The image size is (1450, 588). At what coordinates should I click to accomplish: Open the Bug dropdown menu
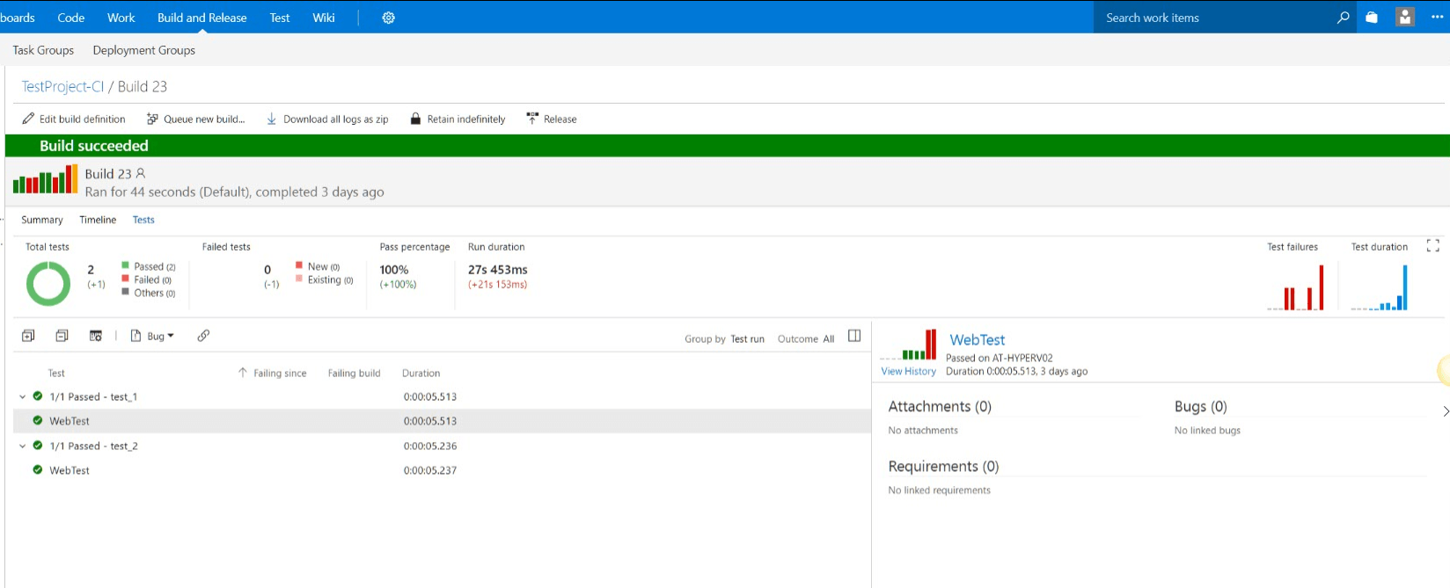152,336
